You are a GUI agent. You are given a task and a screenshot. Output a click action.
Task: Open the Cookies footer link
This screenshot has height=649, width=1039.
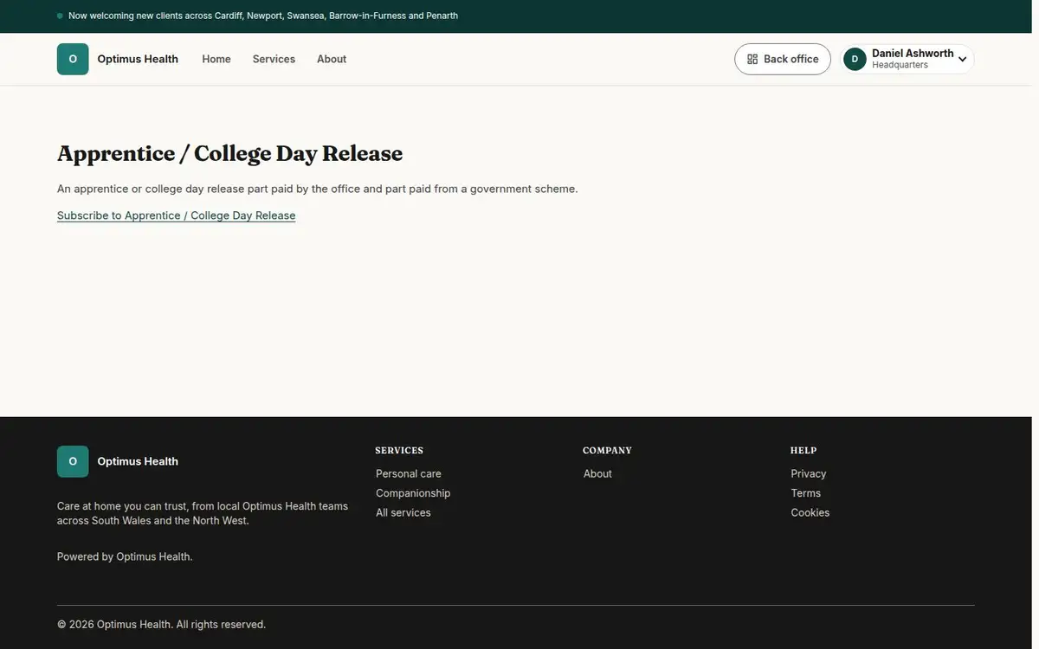tap(810, 512)
